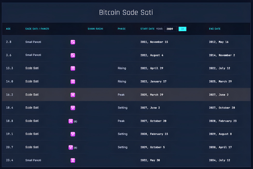The image size is (253, 169).
Task: Click Small Panoti label in age 3.6 row
Action: [x=33, y=55]
